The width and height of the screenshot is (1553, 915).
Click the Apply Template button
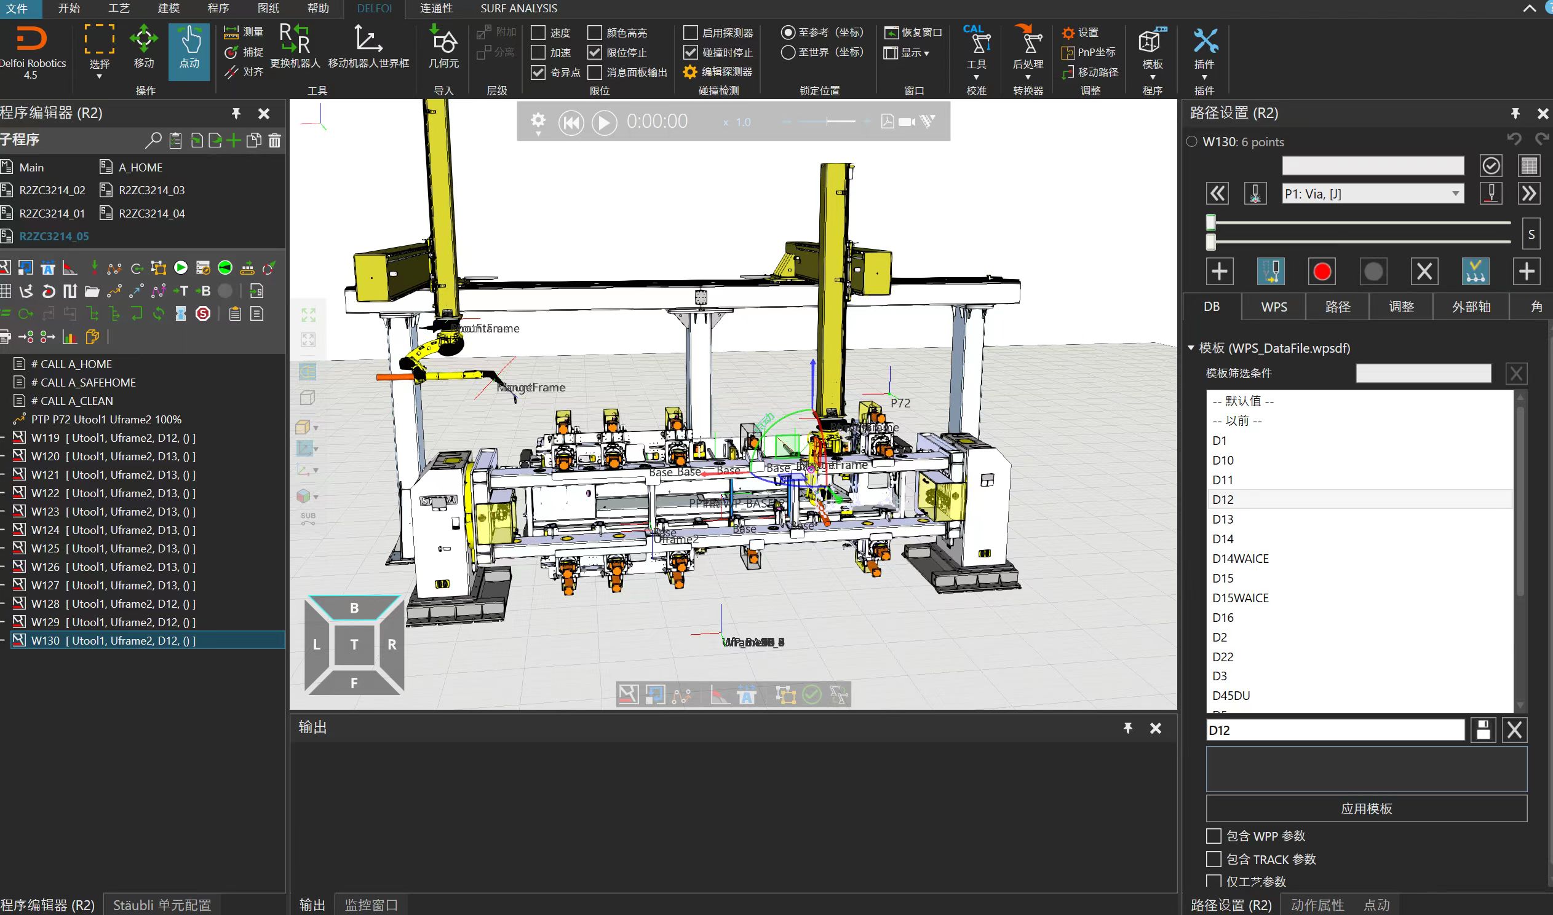click(x=1366, y=808)
